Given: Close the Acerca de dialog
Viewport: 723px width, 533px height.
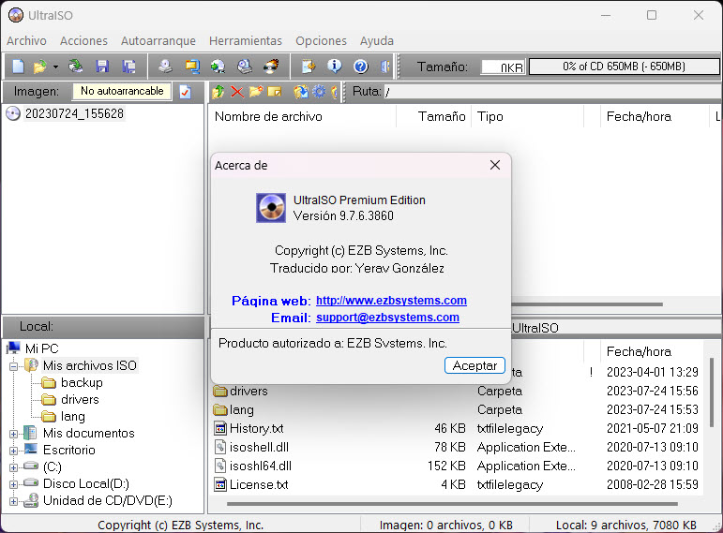Looking at the screenshot, I should pyautogui.click(x=495, y=165).
